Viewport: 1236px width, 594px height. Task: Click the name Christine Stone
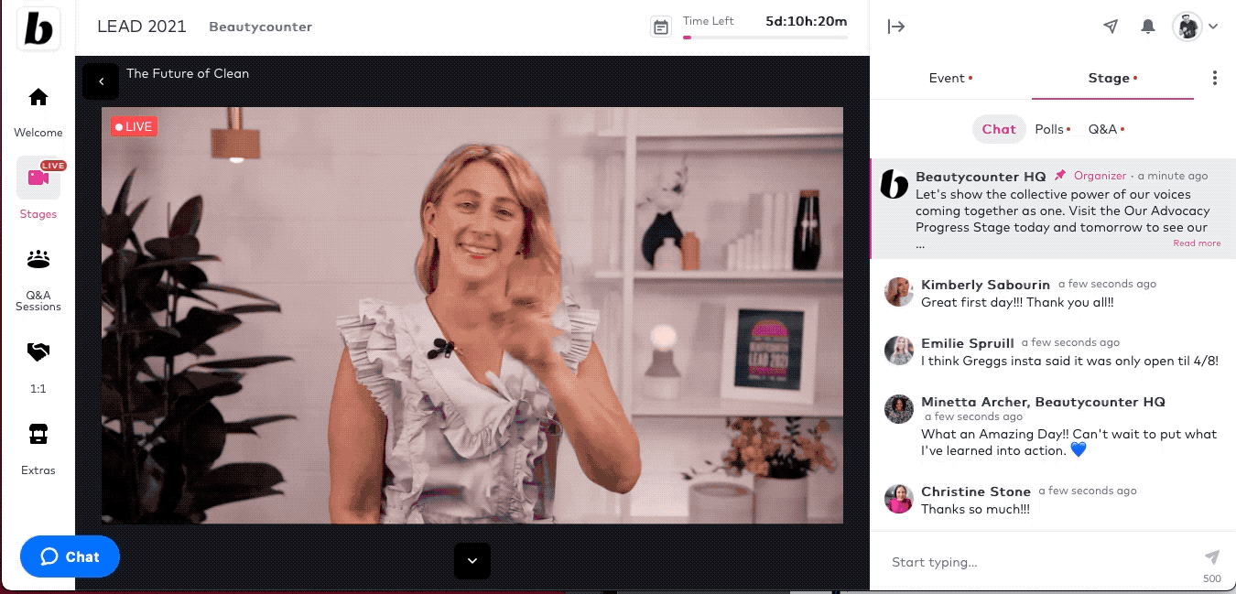tap(976, 491)
